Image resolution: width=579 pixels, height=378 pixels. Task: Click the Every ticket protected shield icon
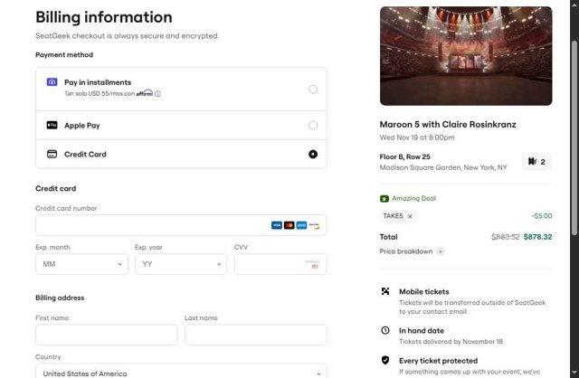click(385, 360)
